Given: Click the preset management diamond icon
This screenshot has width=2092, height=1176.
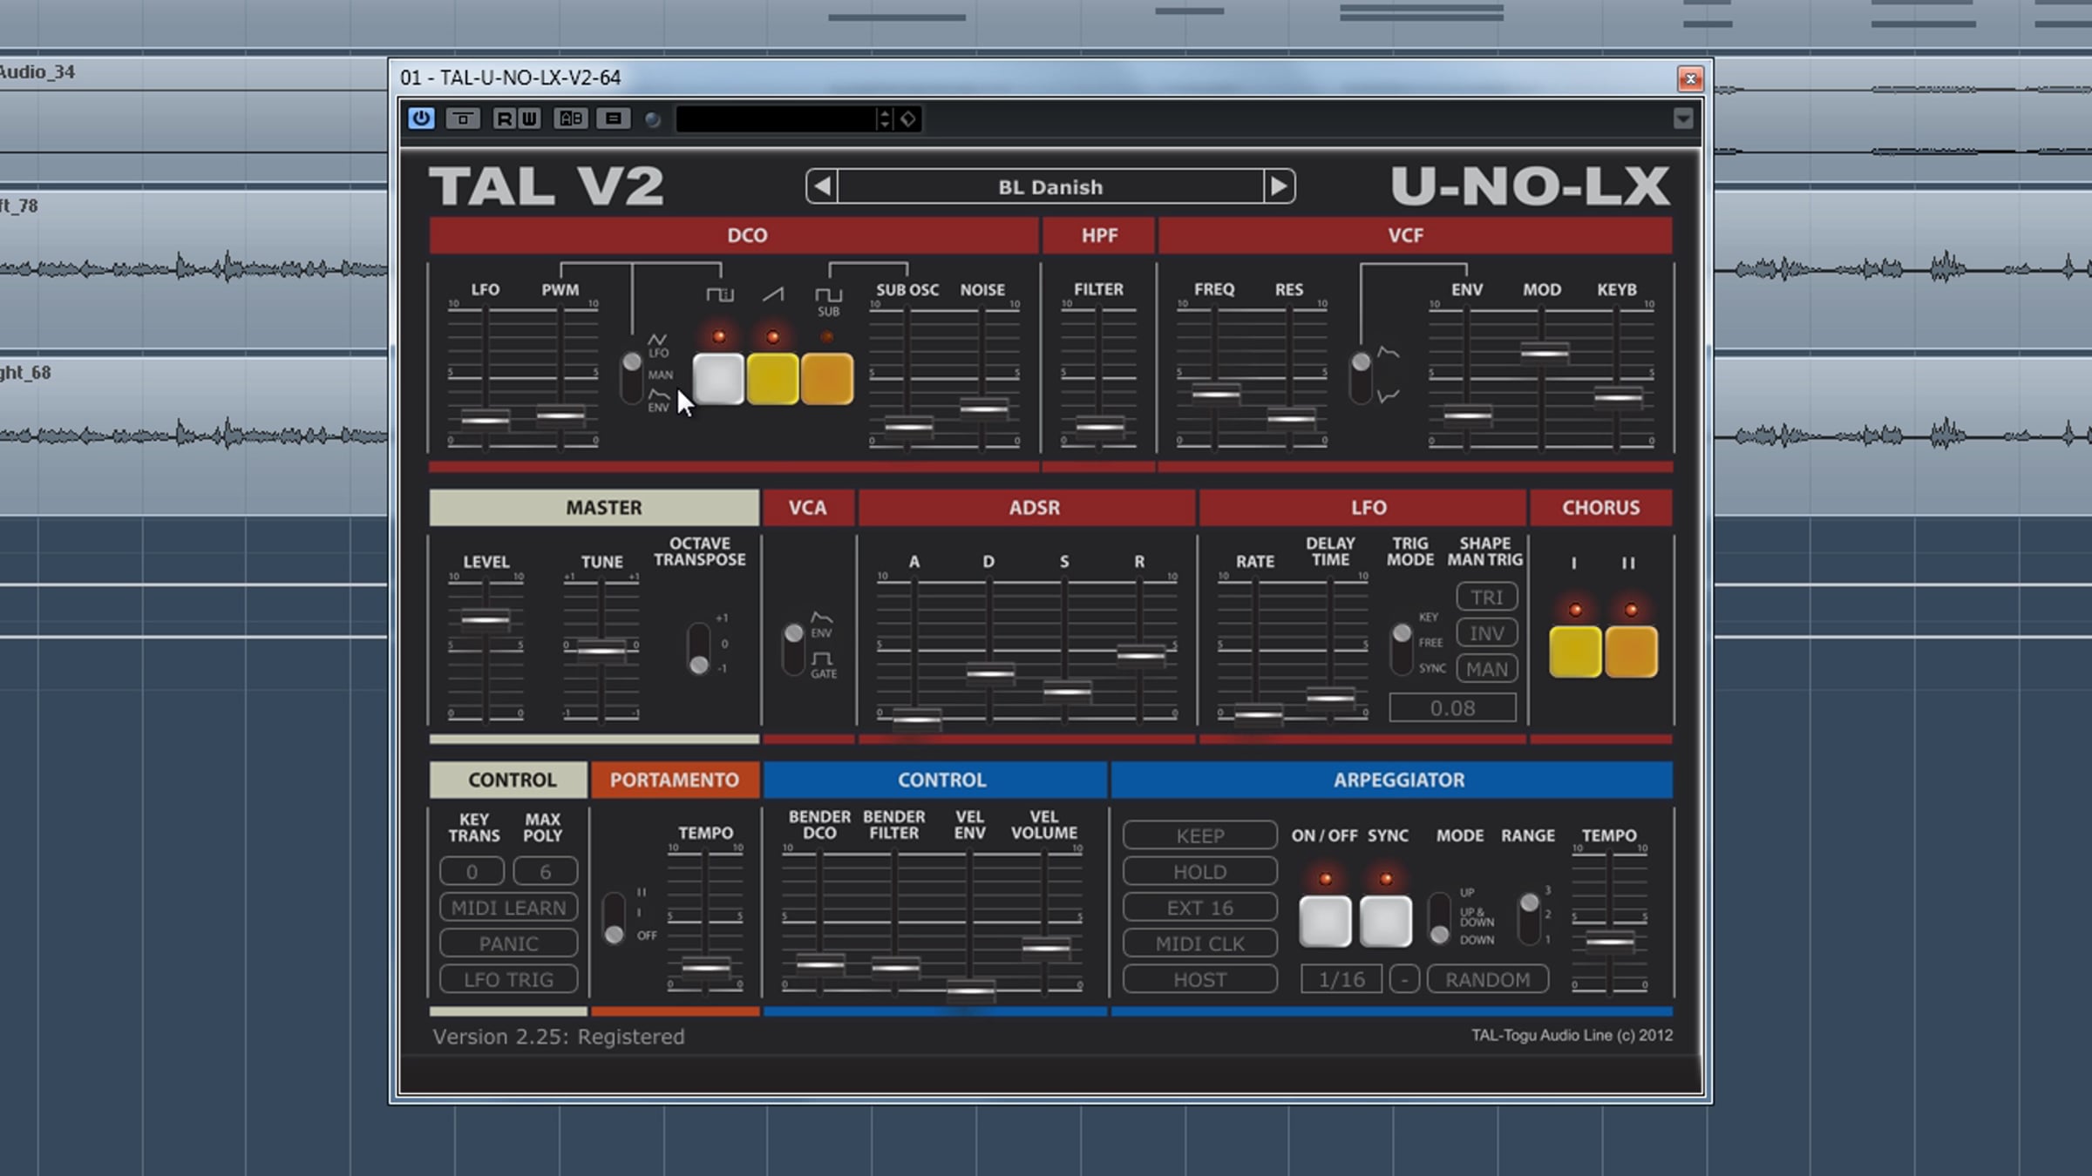Looking at the screenshot, I should (908, 118).
